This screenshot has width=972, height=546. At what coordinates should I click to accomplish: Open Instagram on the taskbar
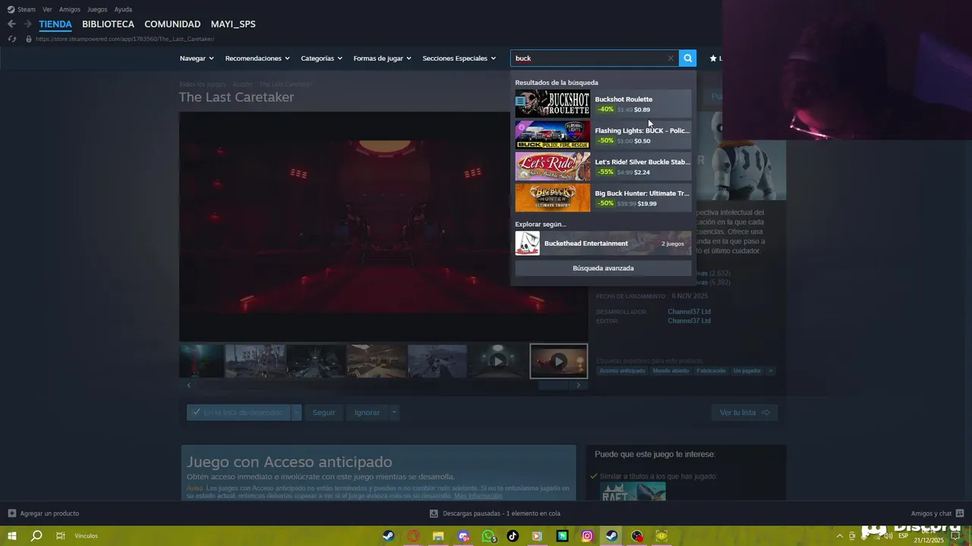(x=587, y=536)
